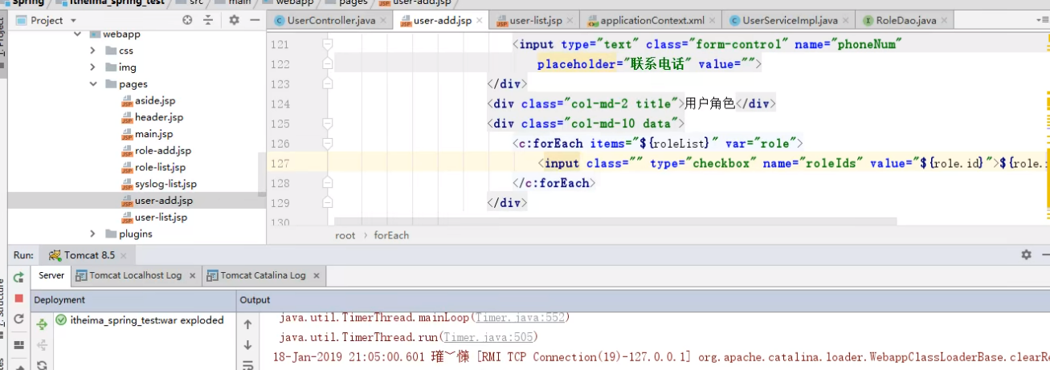Open Run panel gear settings
This screenshot has height=370, width=1050.
[x=1026, y=254]
